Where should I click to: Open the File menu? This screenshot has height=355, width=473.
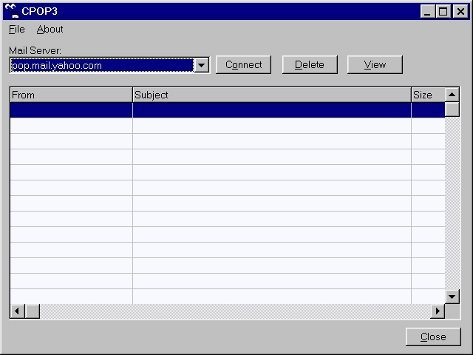[16, 30]
